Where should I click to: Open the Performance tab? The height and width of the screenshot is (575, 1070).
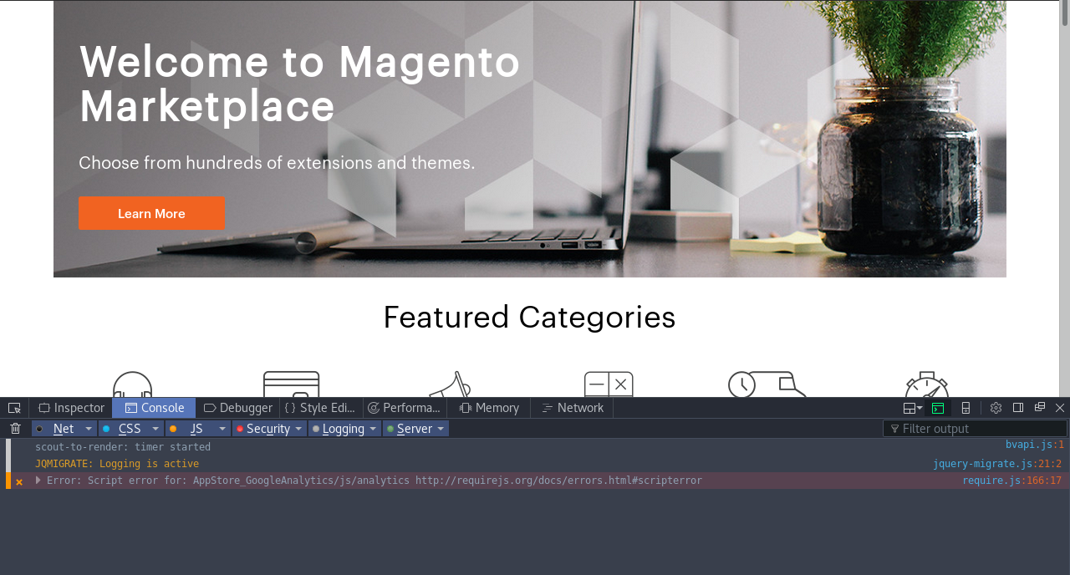(405, 408)
